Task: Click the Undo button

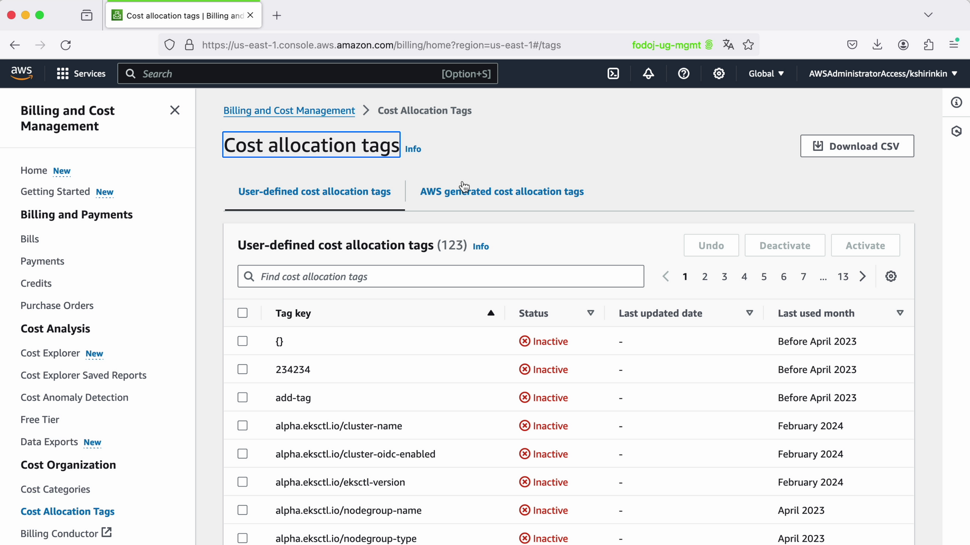Action: (x=711, y=246)
